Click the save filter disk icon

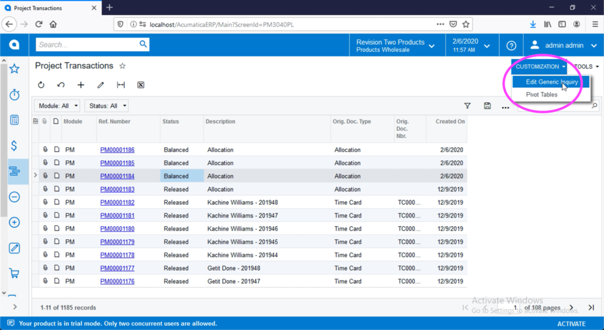[x=487, y=105]
